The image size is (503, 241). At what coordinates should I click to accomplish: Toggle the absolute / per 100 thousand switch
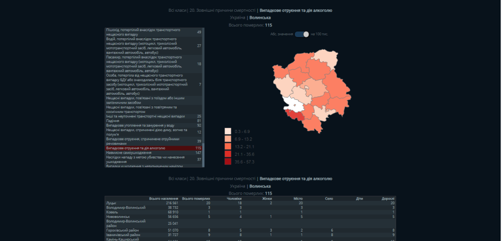pos(302,34)
